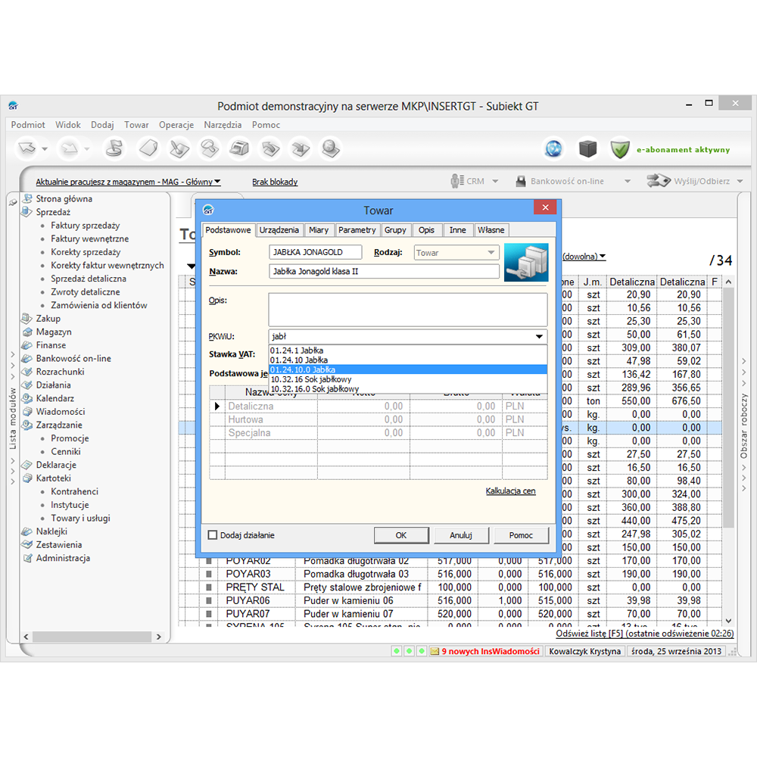The height and width of the screenshot is (757, 757).
Task: Click the green e-abonament shield icon
Action: (620, 149)
